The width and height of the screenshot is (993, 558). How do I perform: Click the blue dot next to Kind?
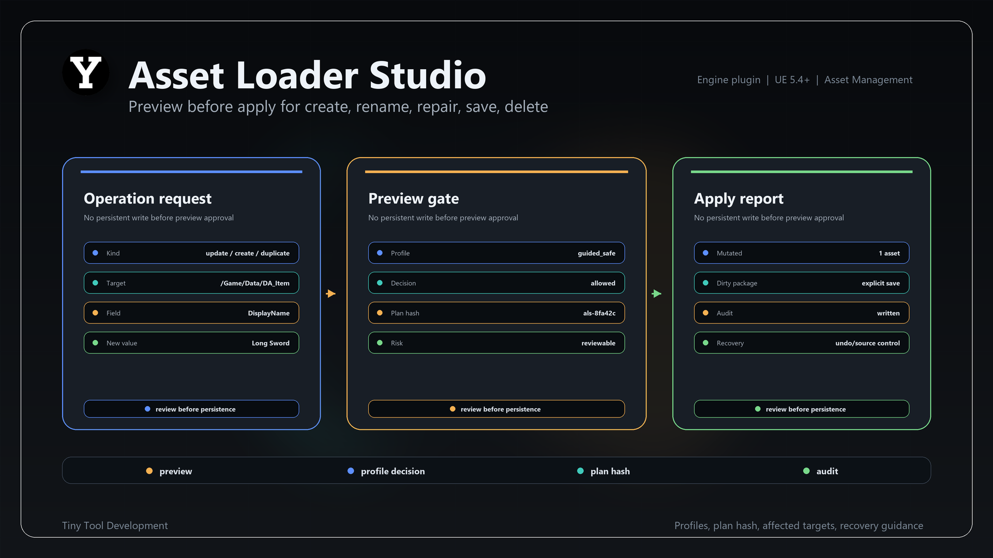(95, 253)
